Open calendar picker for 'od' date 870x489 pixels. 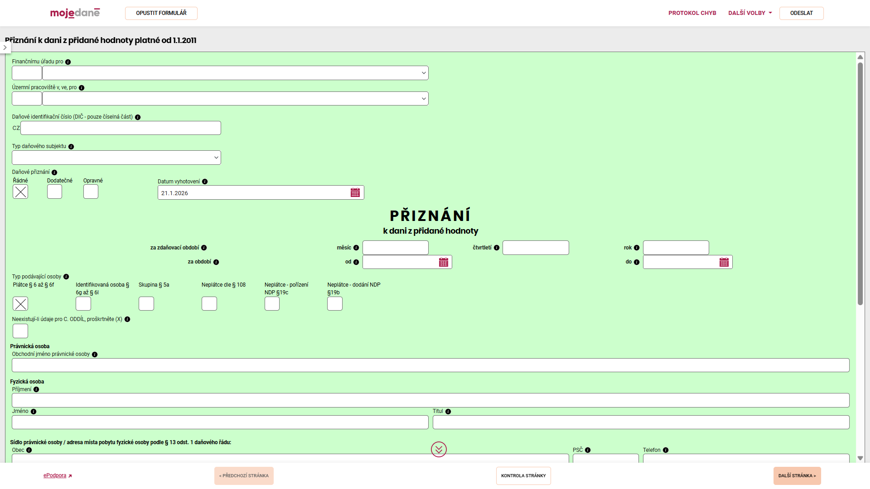444,262
